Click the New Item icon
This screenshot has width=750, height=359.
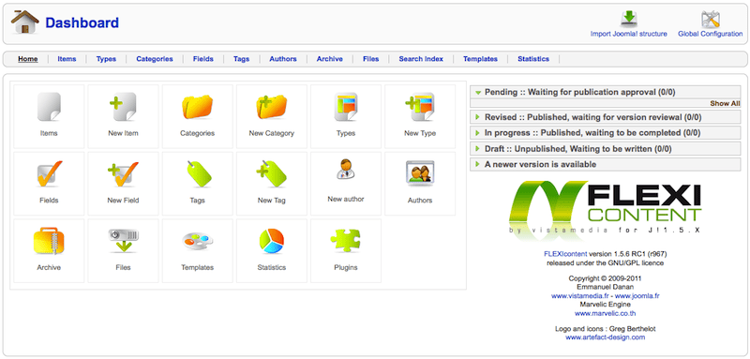pyautogui.click(x=123, y=107)
